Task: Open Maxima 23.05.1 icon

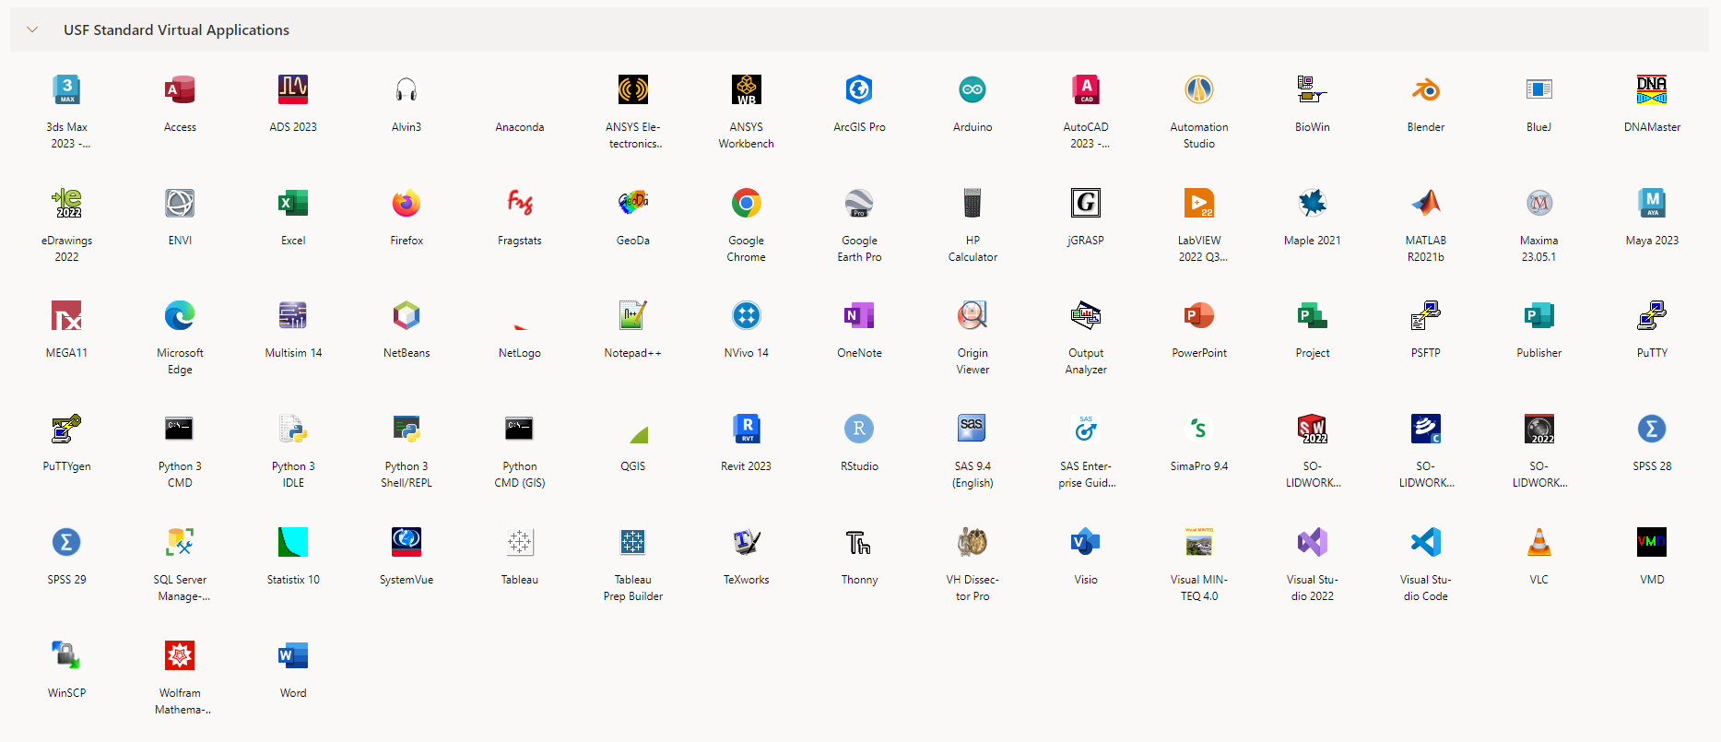Action: point(1539,203)
